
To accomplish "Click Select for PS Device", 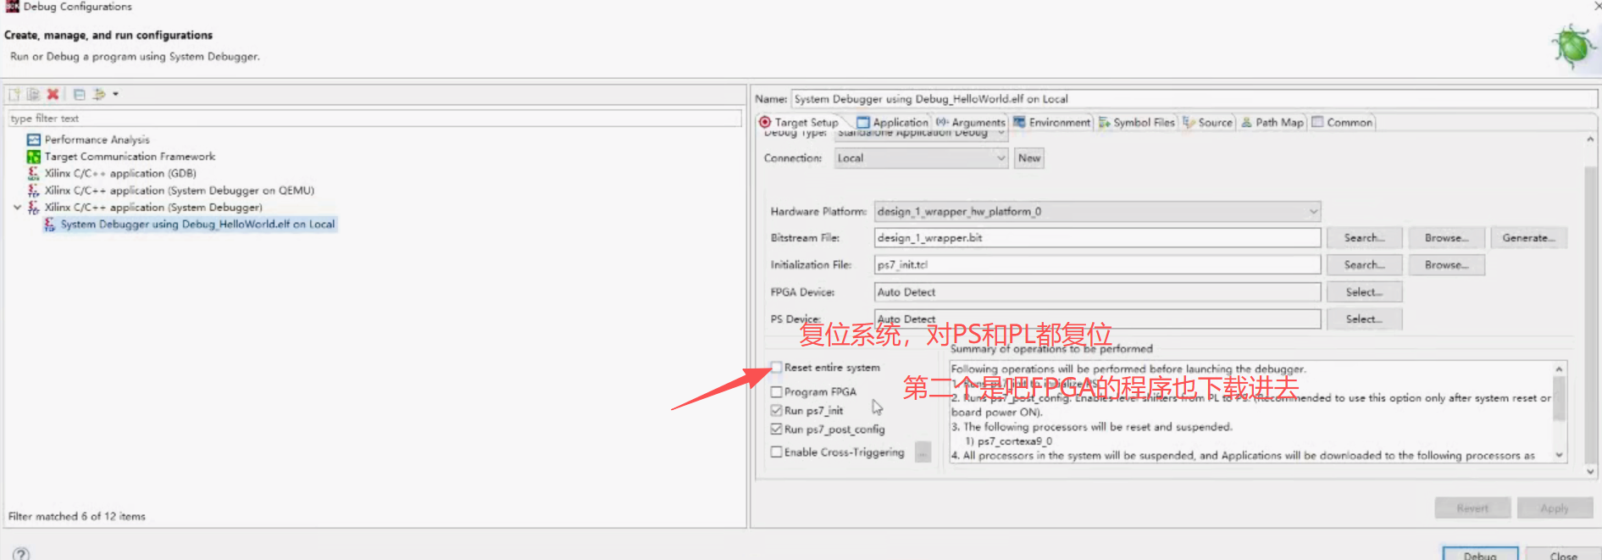I will point(1364,319).
